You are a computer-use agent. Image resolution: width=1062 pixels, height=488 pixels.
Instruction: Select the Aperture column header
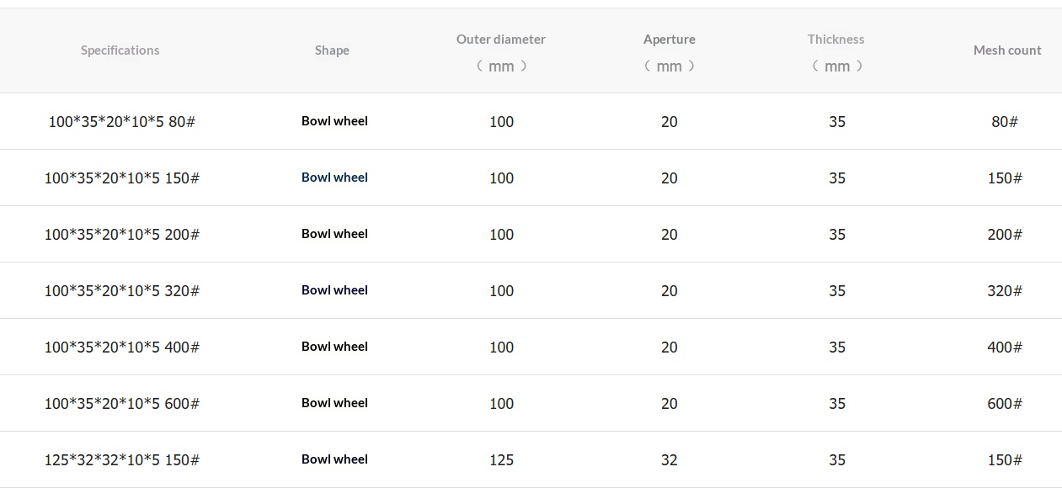pyautogui.click(x=670, y=40)
